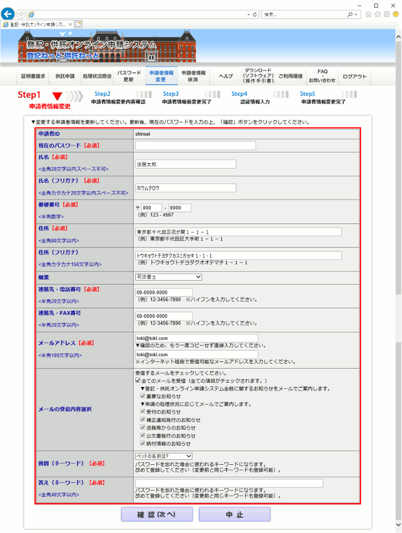Open the browser home icon
Screen dimensions: 402x533
[368, 14]
